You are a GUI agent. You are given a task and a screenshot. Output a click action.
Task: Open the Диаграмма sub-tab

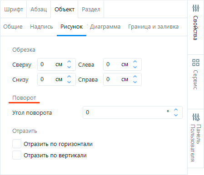tap(105, 27)
